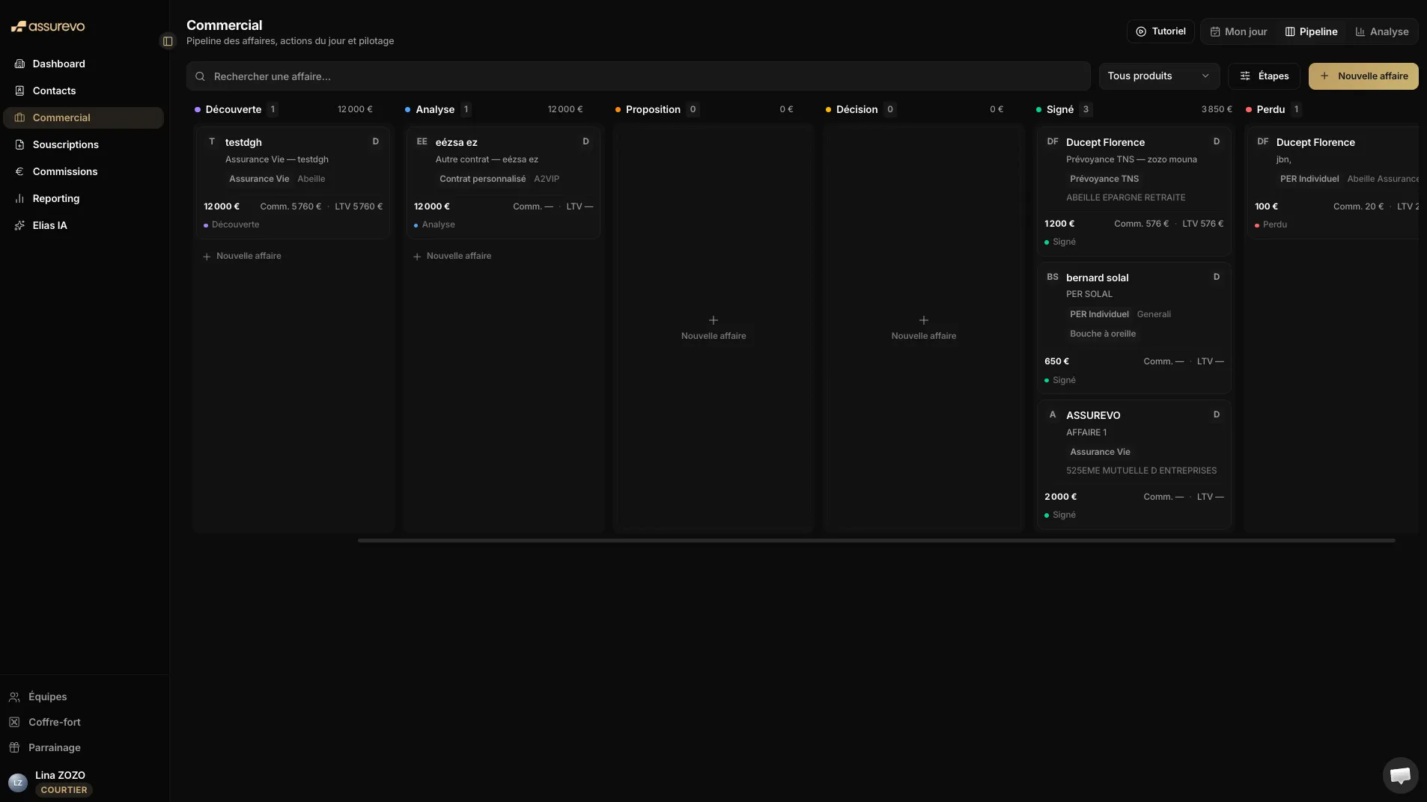Add Nouvelle affaire under Analyse column

click(452, 256)
